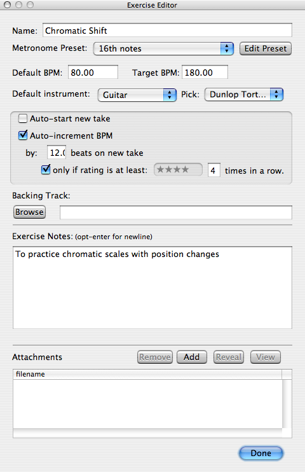Click the Done button

tap(261, 453)
